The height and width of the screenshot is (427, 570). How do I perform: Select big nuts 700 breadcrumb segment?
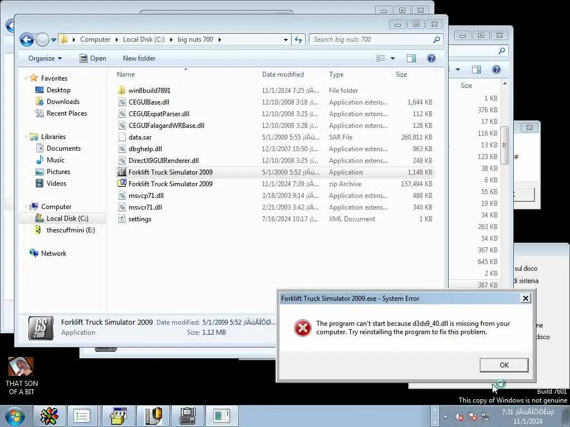(x=195, y=39)
